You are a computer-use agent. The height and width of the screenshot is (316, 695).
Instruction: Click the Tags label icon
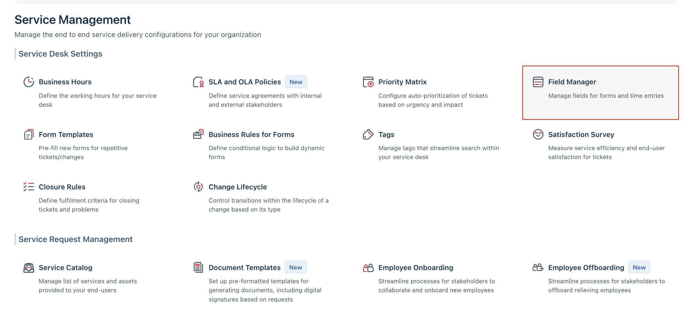coord(368,134)
